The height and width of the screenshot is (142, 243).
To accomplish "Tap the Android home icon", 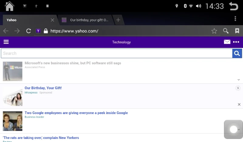I will click(x=10, y=6).
